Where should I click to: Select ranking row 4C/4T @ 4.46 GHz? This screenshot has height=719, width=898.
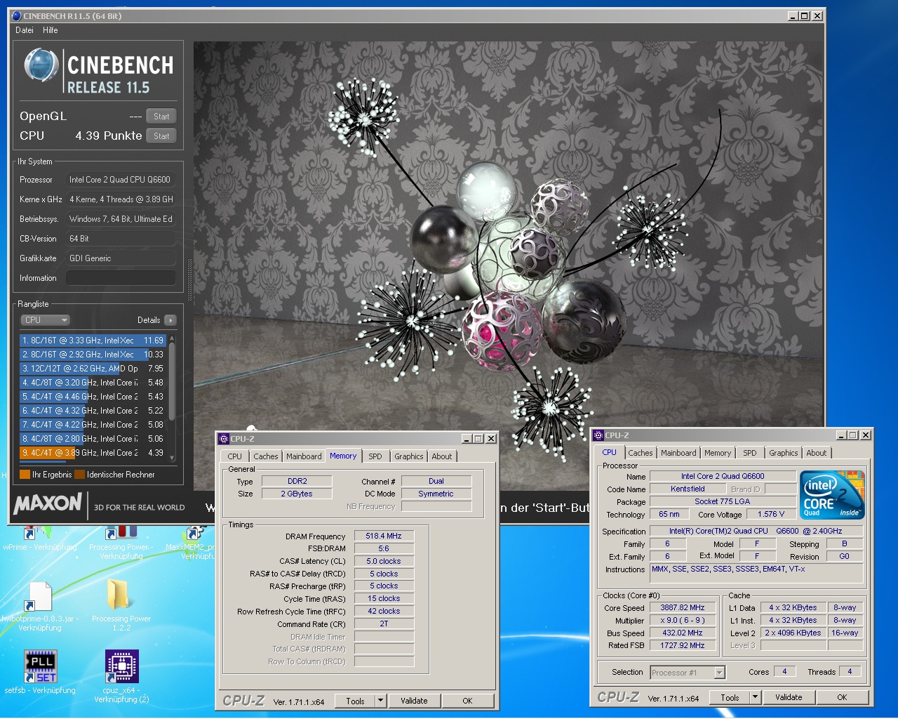pyautogui.click(x=93, y=397)
